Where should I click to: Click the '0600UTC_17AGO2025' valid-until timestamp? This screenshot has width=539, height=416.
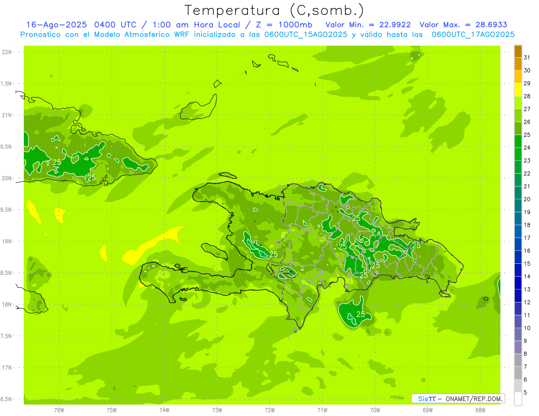[x=473, y=35]
